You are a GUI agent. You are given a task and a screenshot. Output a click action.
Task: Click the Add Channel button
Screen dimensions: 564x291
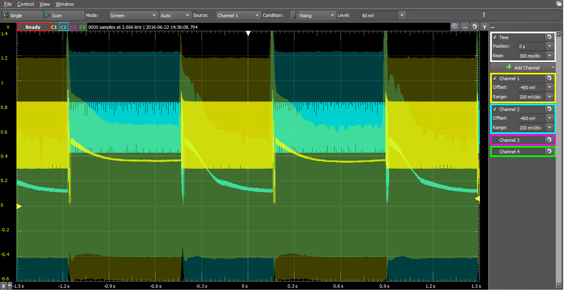tap(522, 67)
